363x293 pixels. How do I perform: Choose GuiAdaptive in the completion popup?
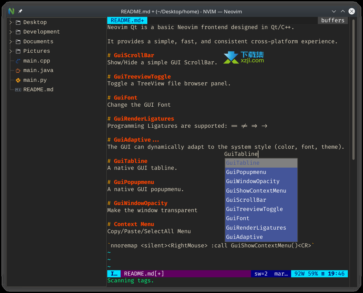261,237
